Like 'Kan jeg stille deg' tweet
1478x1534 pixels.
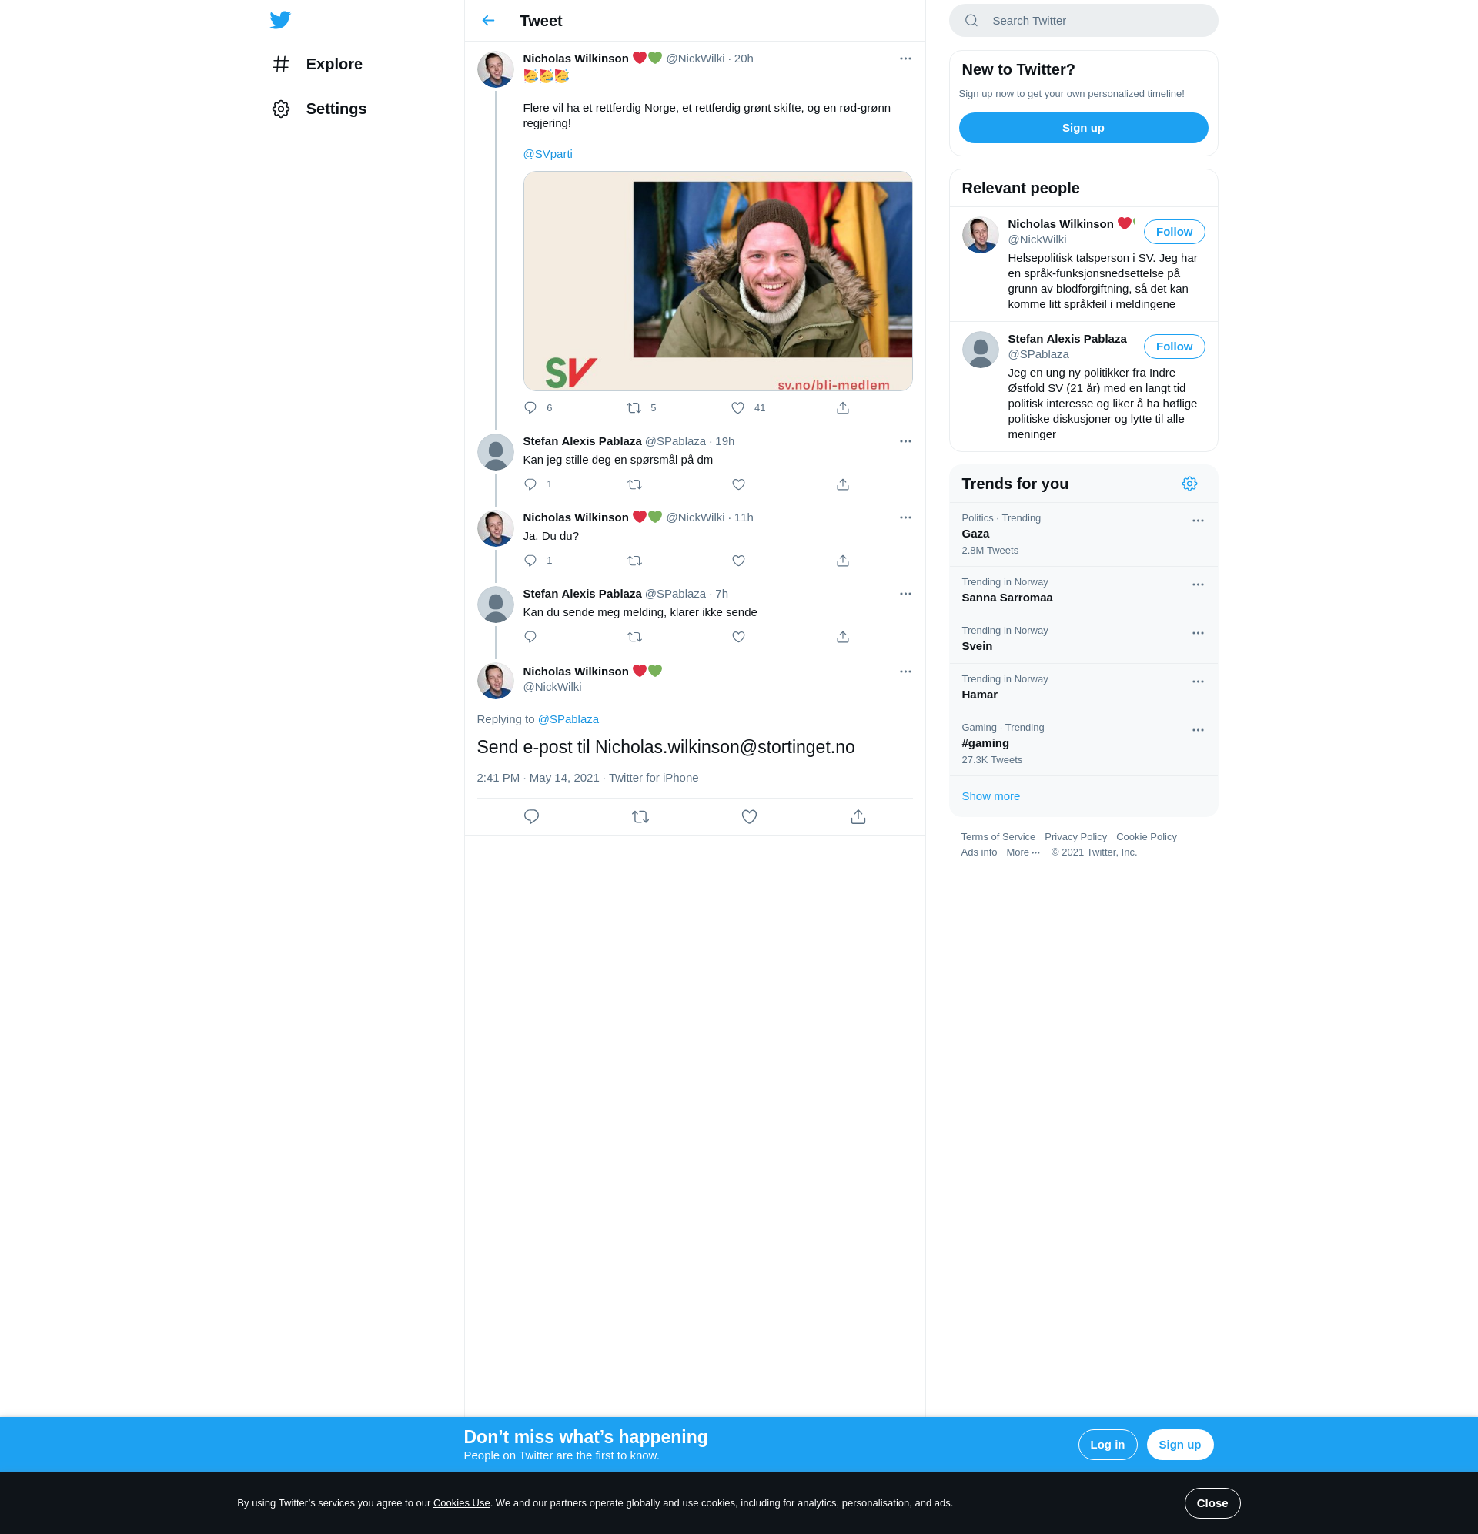point(738,484)
